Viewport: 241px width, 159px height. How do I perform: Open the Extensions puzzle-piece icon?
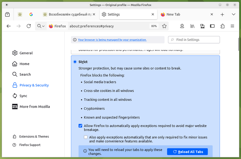click(222, 26)
